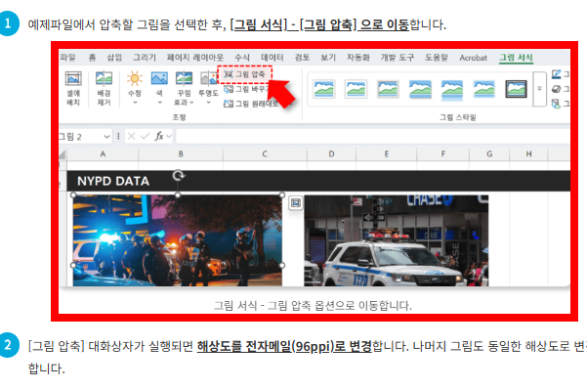Switch to the 개발 도구 tab

coord(398,58)
